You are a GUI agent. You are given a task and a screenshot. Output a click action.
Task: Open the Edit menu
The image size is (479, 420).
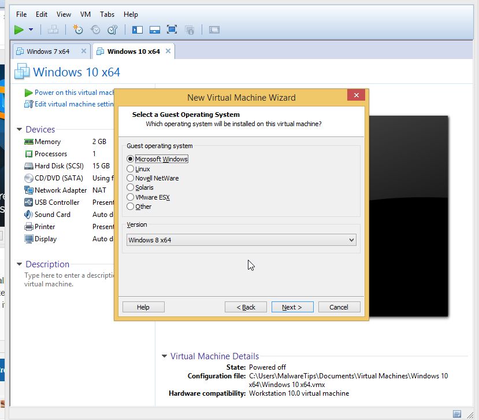click(x=42, y=14)
